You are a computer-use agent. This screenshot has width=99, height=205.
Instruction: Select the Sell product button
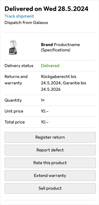(x=50, y=189)
